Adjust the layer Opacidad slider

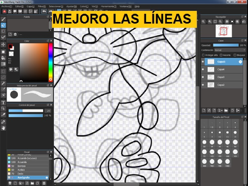coord(226,45)
